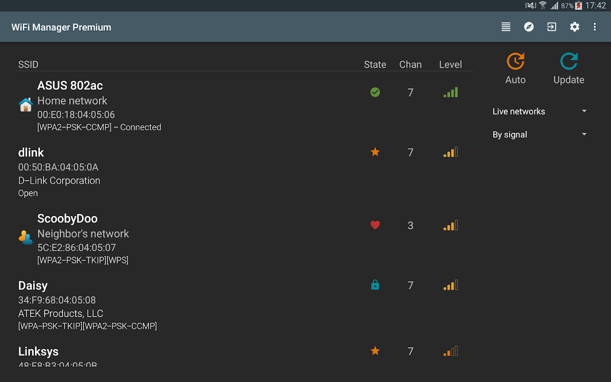Click the Chan column header

[411, 64]
